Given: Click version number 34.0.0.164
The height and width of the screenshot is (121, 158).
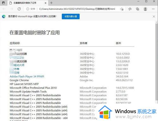Looking at the screenshot, I should tap(122, 77).
